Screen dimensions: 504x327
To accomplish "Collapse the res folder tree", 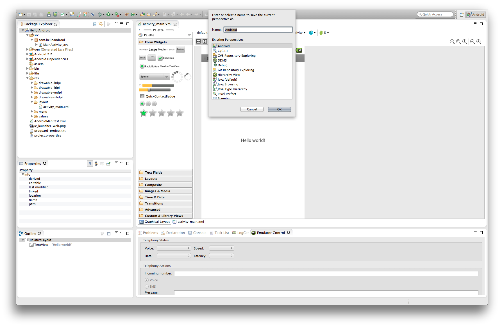I will [x=28, y=78].
